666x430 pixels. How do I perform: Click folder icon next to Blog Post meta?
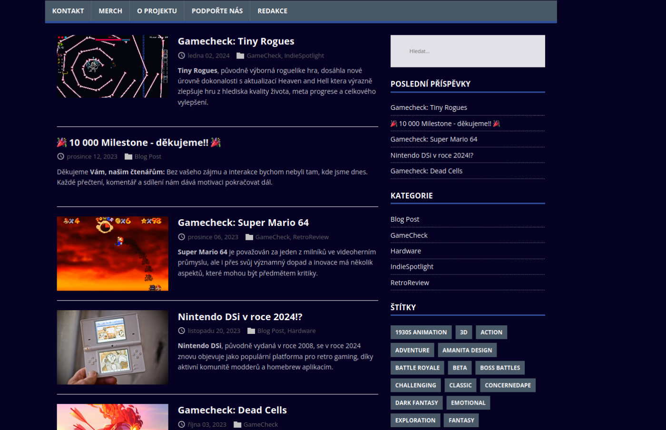(x=128, y=156)
